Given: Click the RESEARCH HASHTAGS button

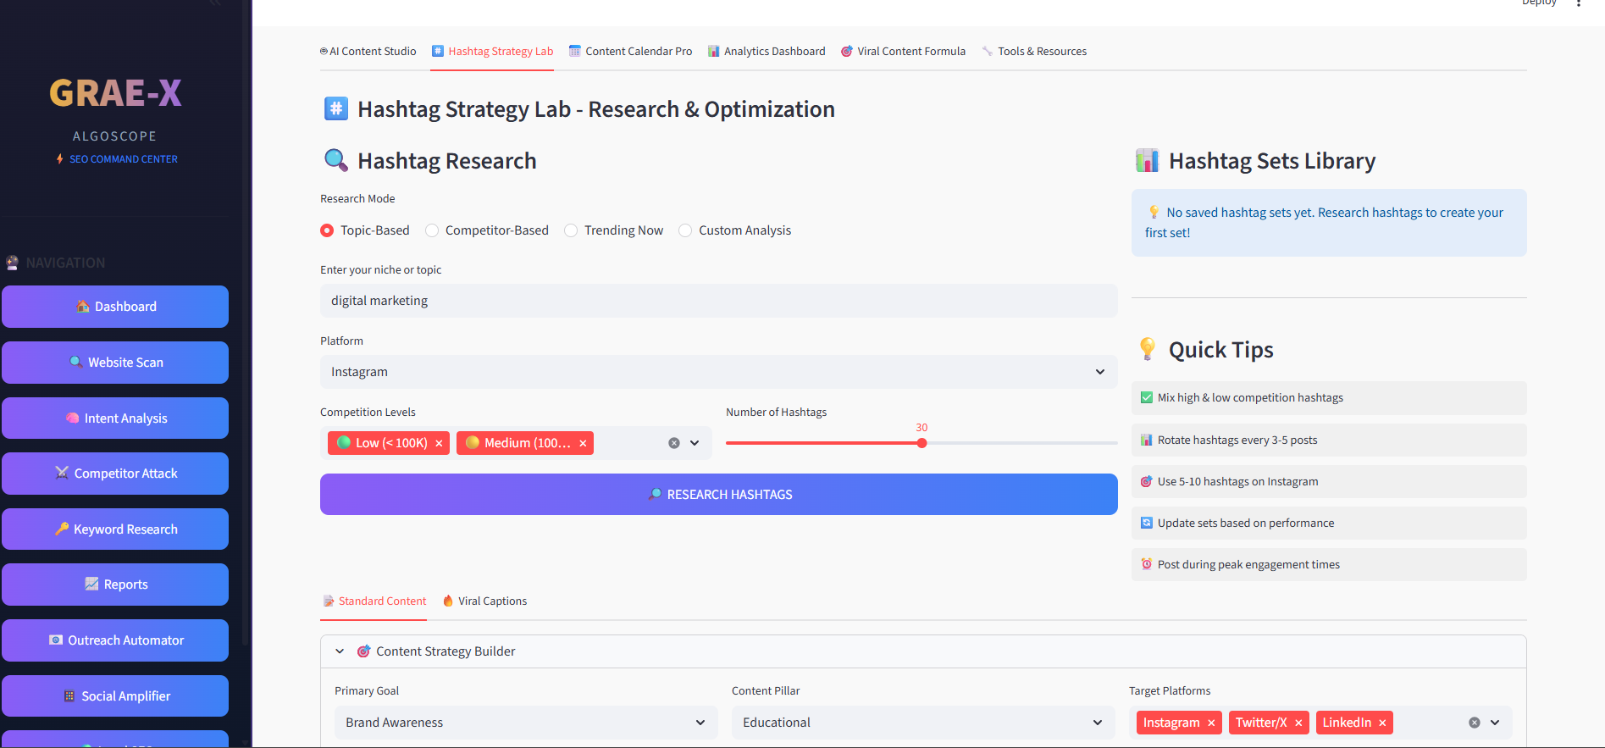Looking at the screenshot, I should point(718,494).
